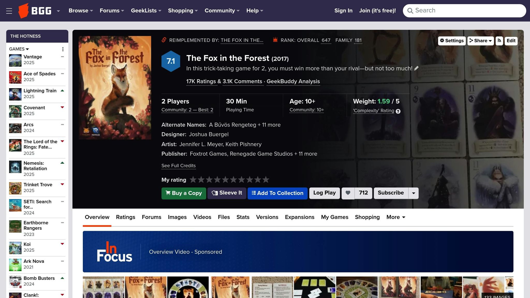Click the pencil edit icon after description
The image size is (530, 298).
point(416,68)
